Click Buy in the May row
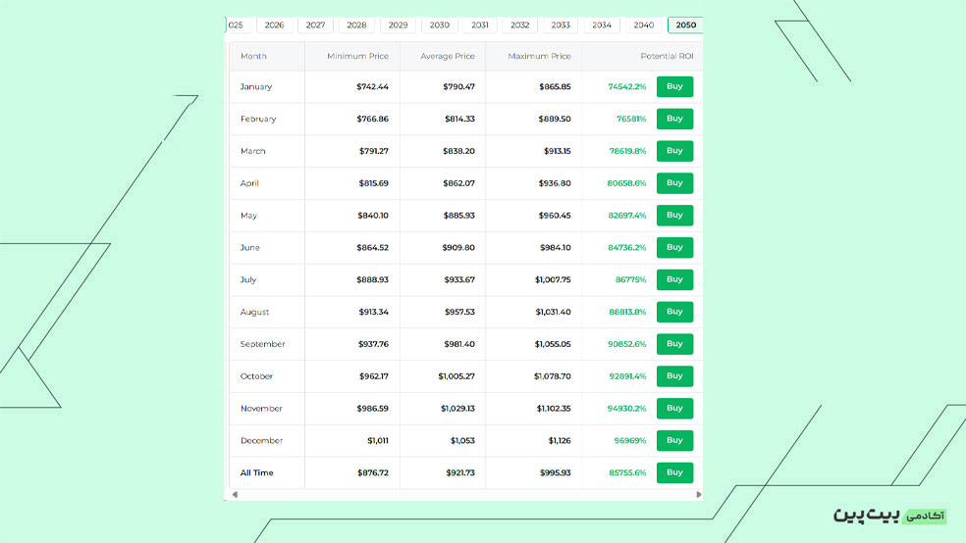 coord(674,216)
